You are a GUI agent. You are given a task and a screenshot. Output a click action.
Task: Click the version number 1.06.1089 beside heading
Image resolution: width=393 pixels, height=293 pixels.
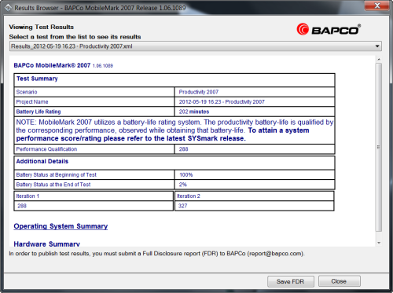click(x=103, y=66)
